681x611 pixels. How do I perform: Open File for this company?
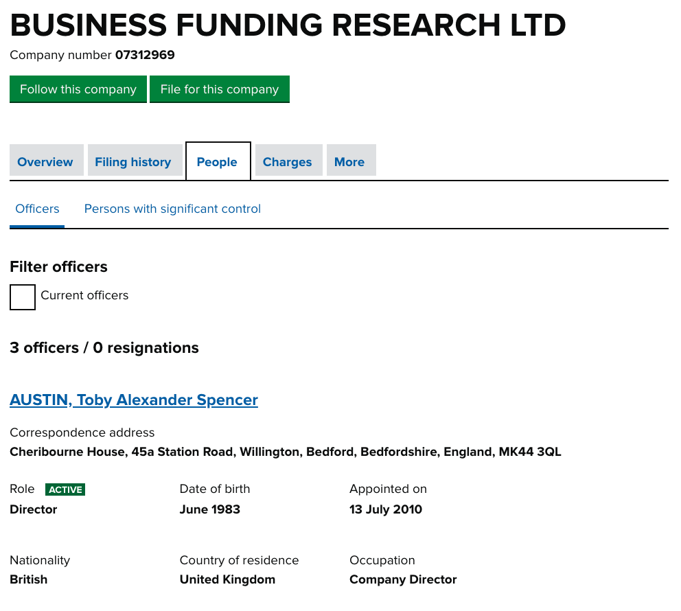pos(219,89)
